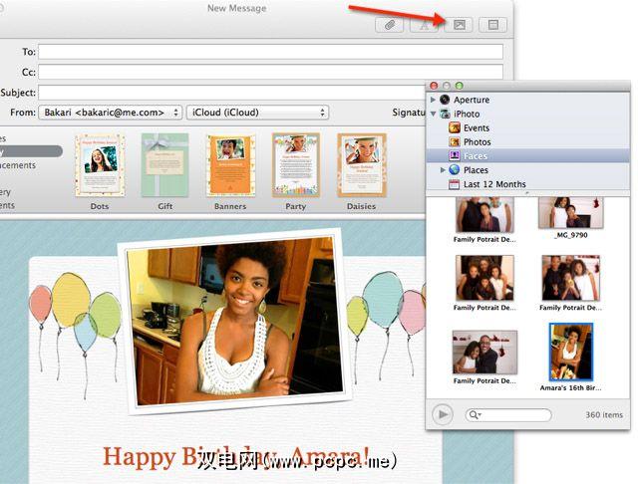638x484 pixels.
Task: Toggle the stationery pane toolbar button
Action: pos(492,25)
